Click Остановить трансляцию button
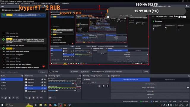The image size is (190, 107). click(x=130, y=80)
